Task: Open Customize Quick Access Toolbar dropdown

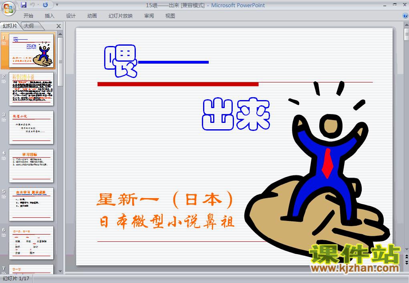Action: pyautogui.click(x=57, y=5)
